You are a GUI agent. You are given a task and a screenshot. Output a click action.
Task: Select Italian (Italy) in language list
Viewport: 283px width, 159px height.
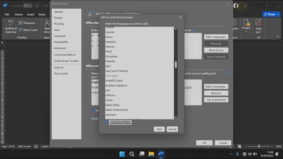[140, 105]
